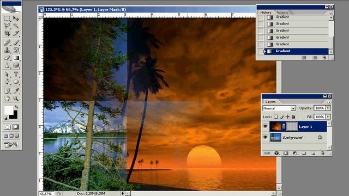
Task: Select the Type tool
Action: [16, 74]
